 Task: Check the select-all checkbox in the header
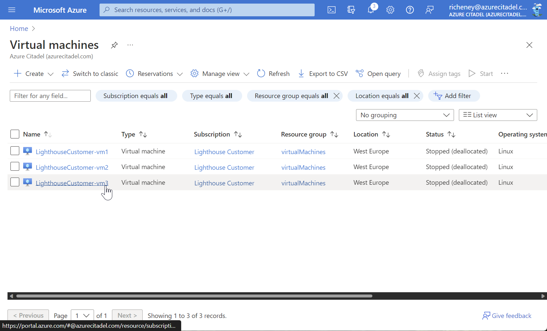coord(15,134)
